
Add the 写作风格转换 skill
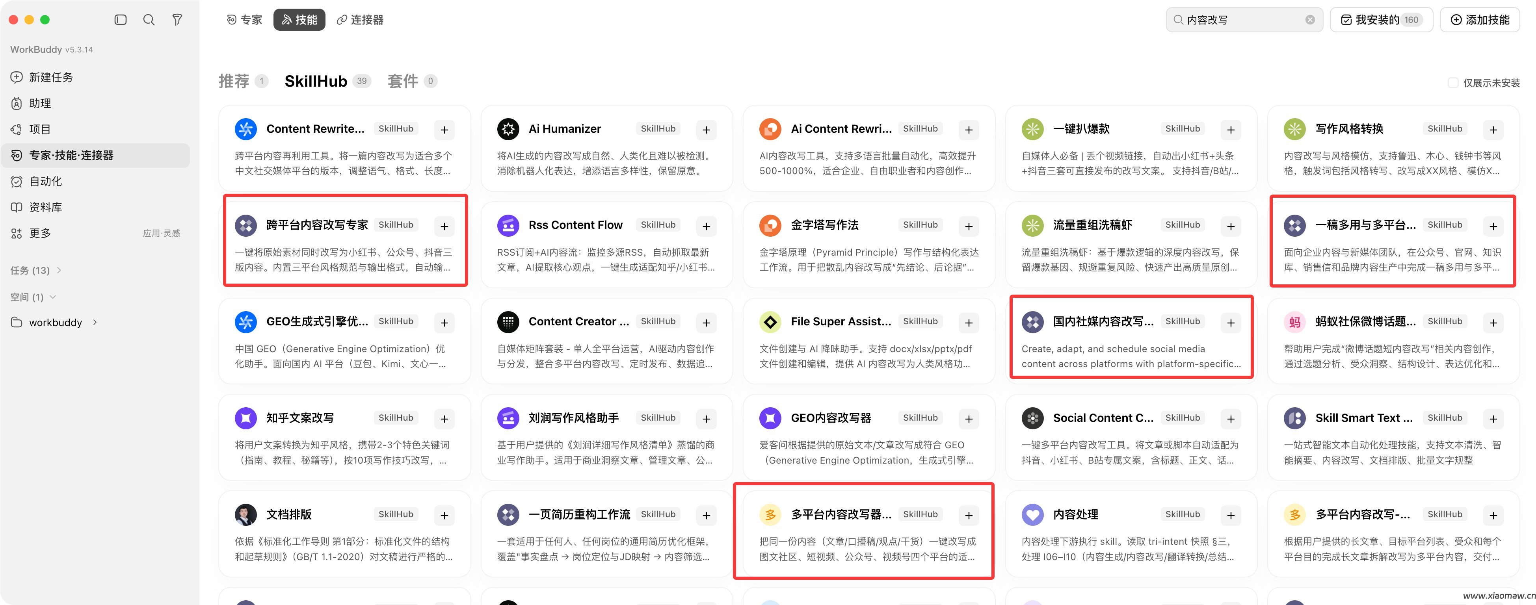coord(1493,129)
